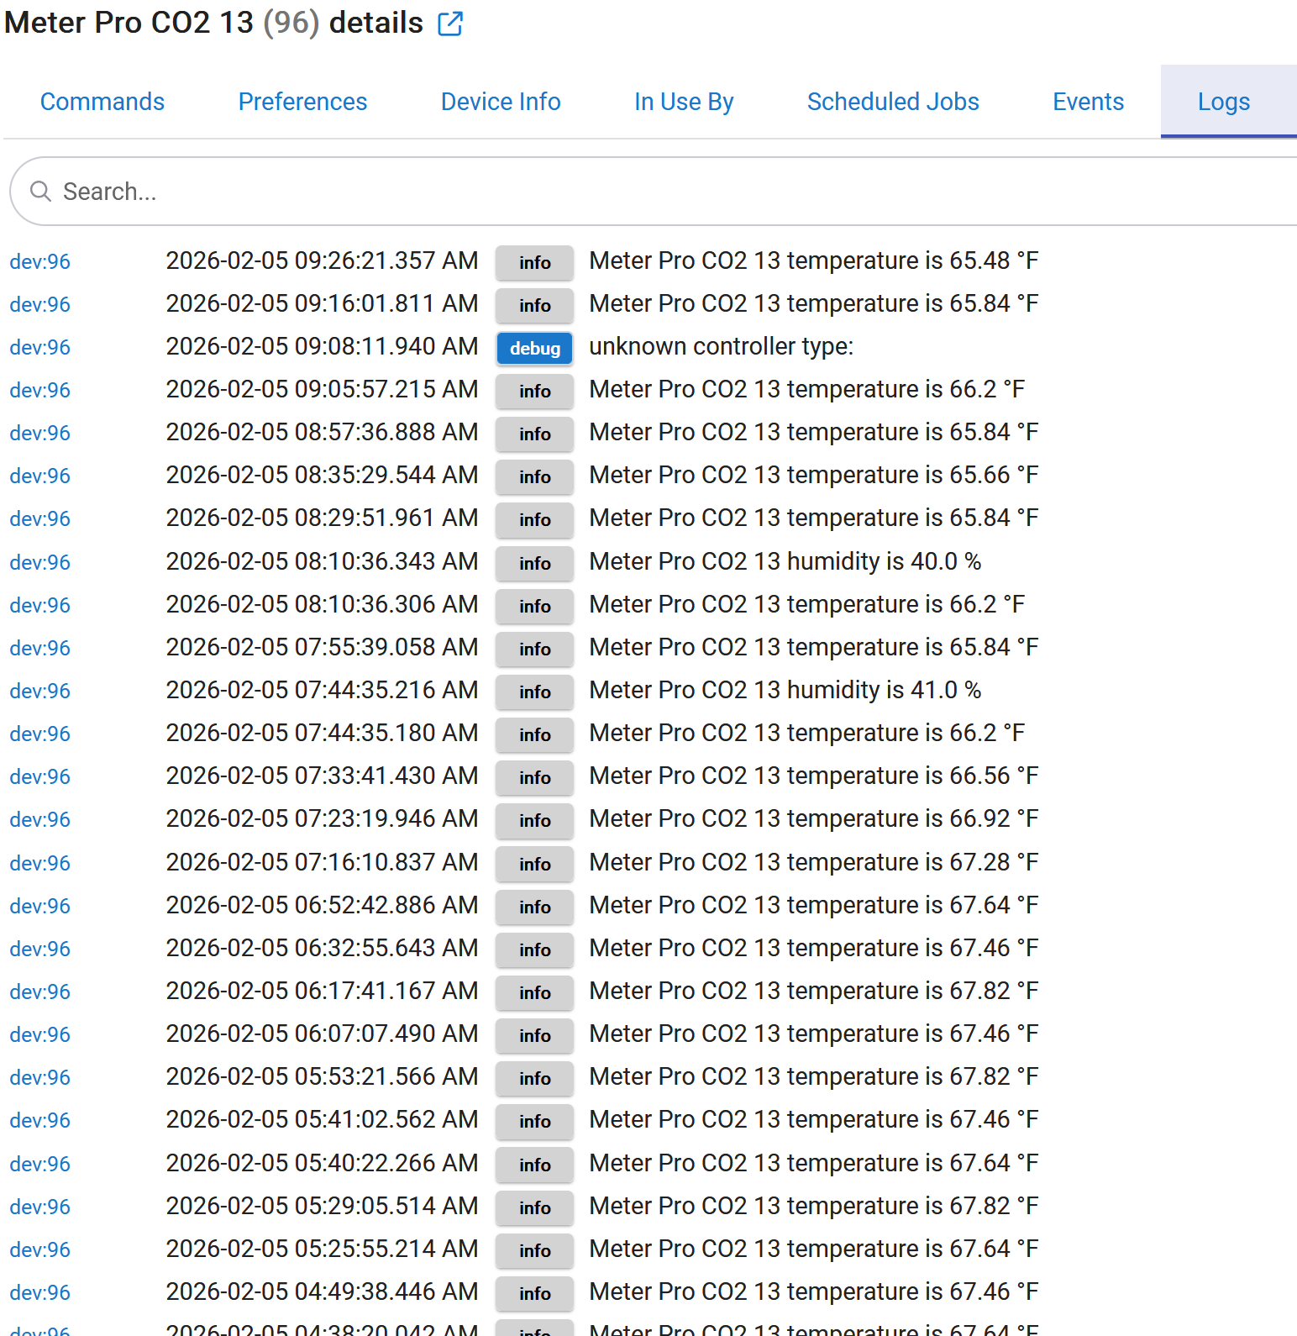Viewport: 1297px width, 1336px height.
Task: Click dev:96 link for humidity 41.0 % entry
Action: (40, 692)
